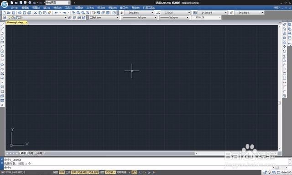
Task: Click dimension style icon beside ISO-25
Action: coord(158,13)
